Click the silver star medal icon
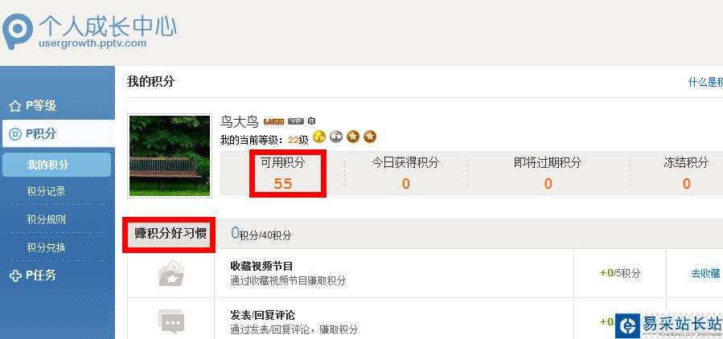This screenshot has height=339, width=723. (x=336, y=137)
